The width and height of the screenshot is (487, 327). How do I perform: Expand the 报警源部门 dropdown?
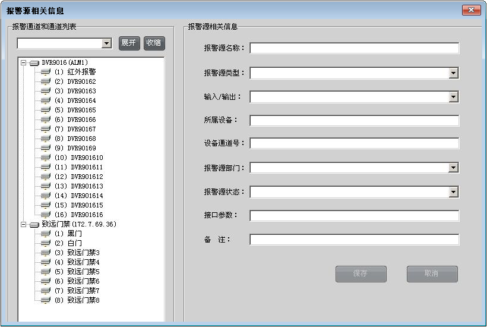point(453,168)
